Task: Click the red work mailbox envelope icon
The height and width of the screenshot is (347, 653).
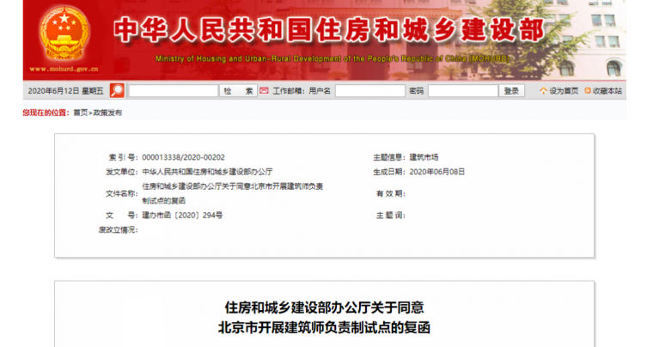Action: point(265,90)
